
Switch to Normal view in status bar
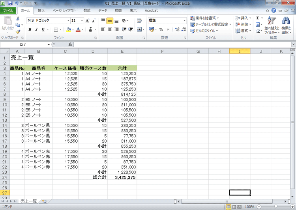228,207
